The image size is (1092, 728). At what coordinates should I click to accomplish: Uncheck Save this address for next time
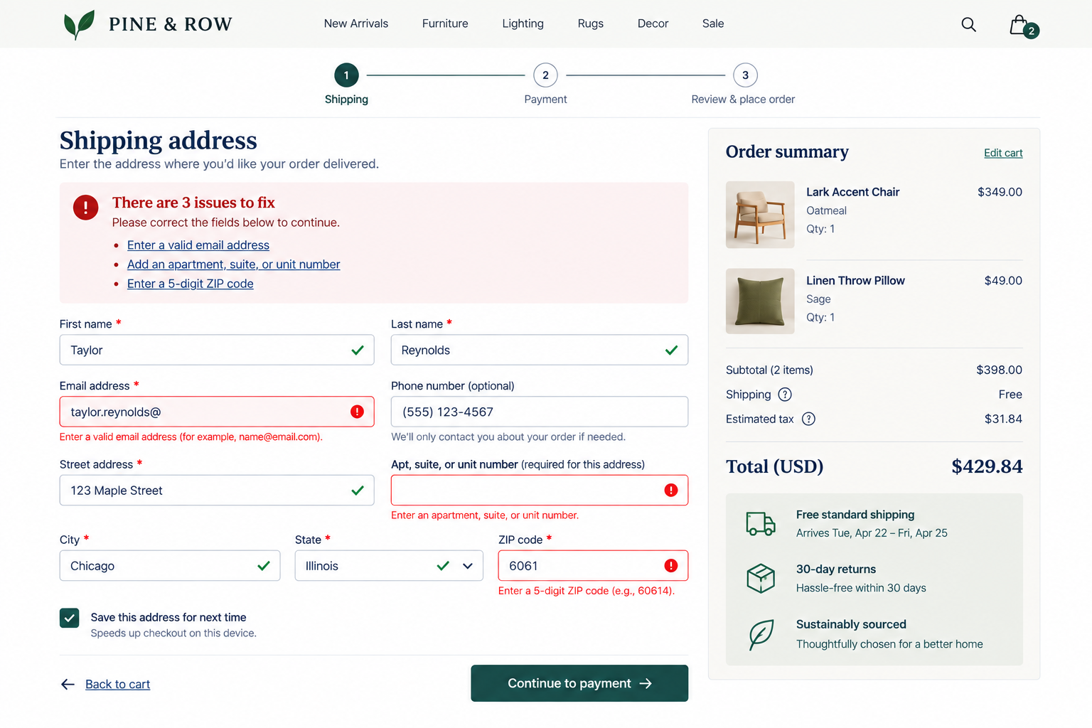(70, 618)
